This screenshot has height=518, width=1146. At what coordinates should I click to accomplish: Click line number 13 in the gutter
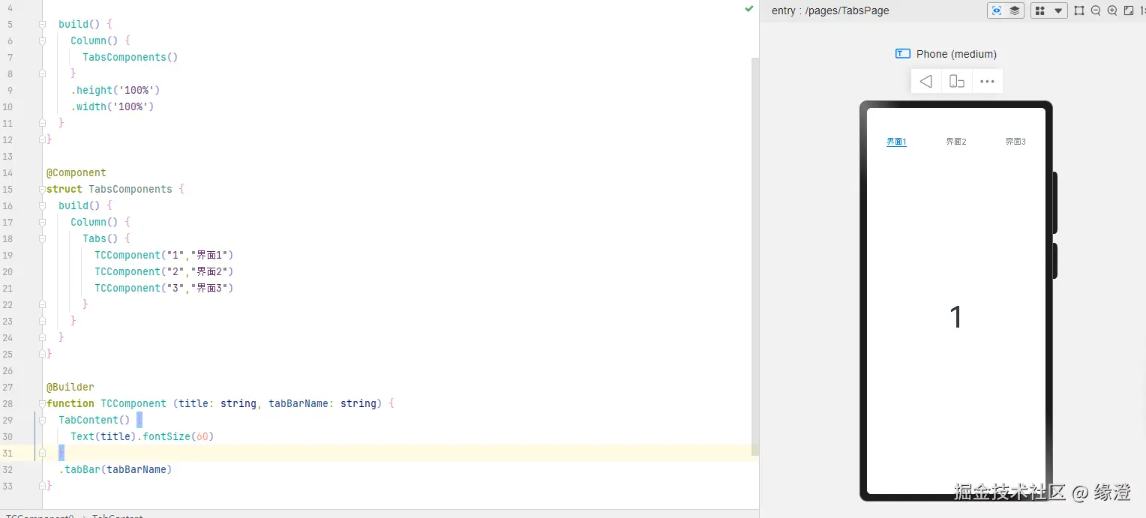click(x=8, y=156)
